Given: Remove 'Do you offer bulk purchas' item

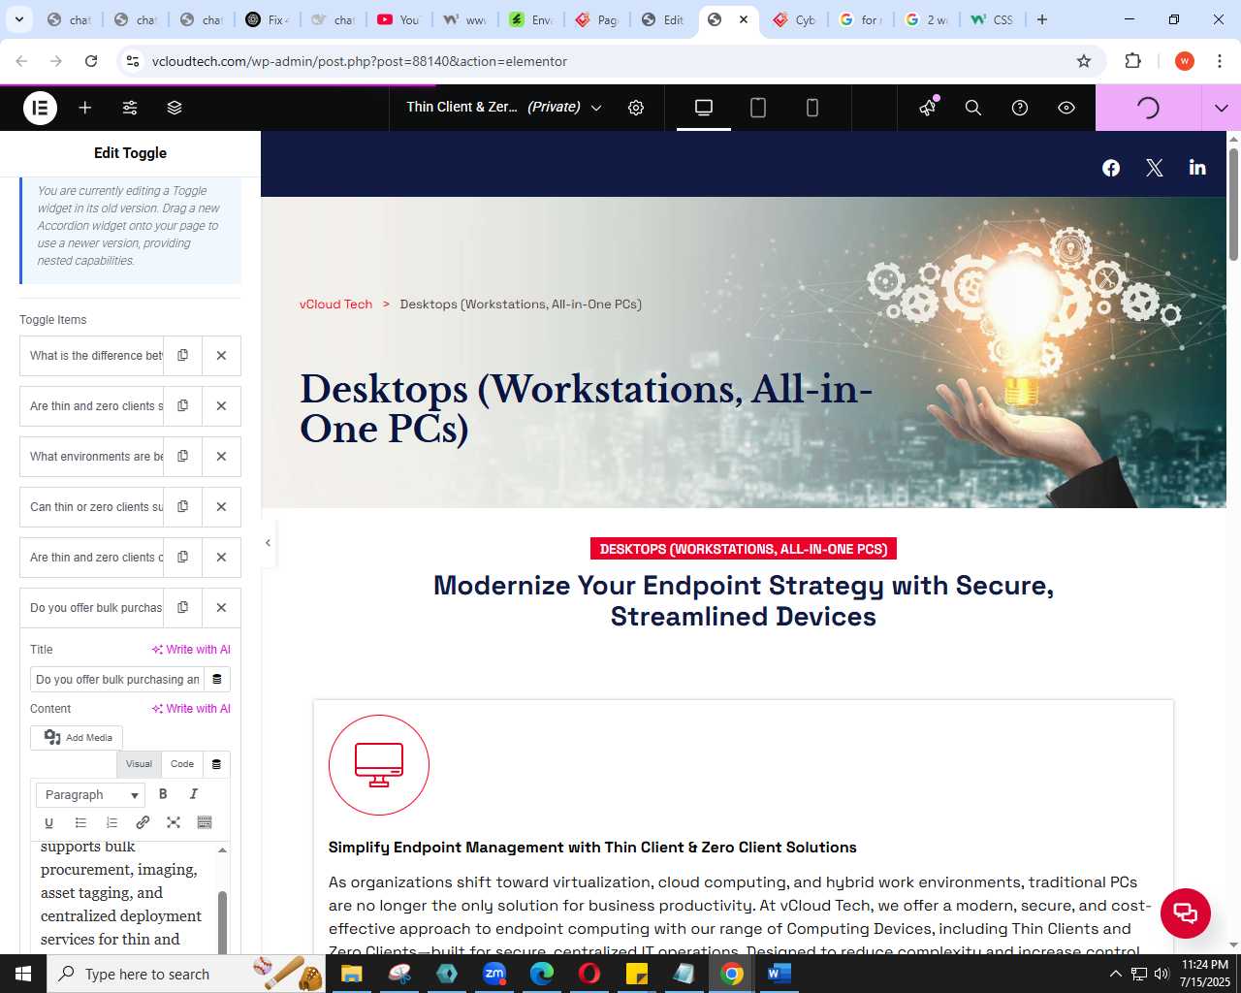Looking at the screenshot, I should pyautogui.click(x=221, y=608).
